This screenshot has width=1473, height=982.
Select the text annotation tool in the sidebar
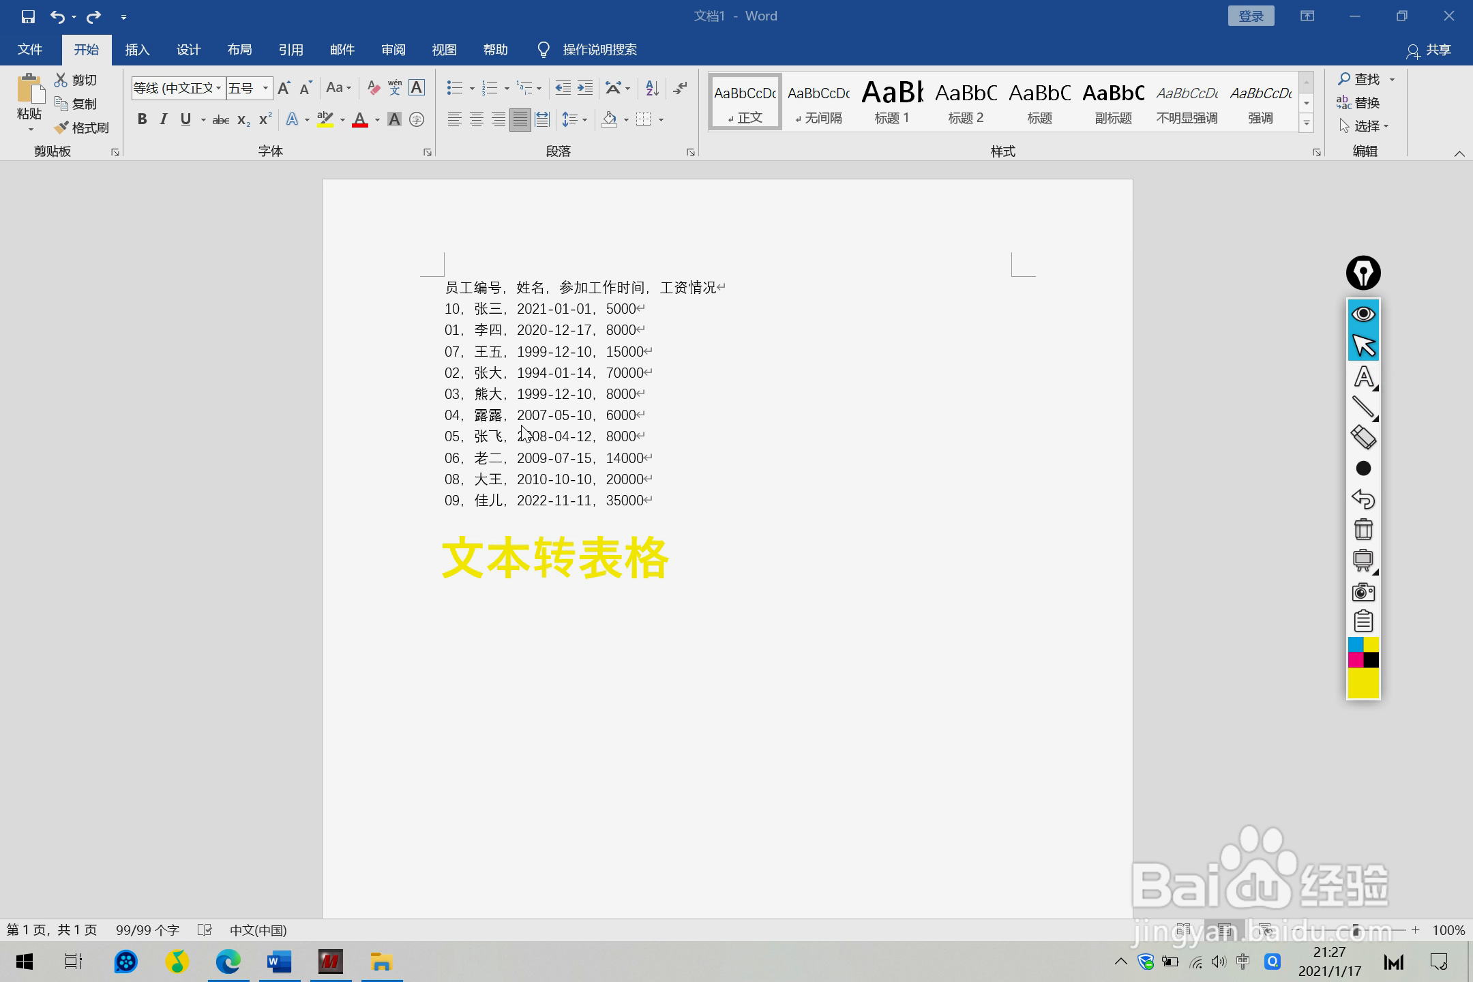tap(1363, 377)
